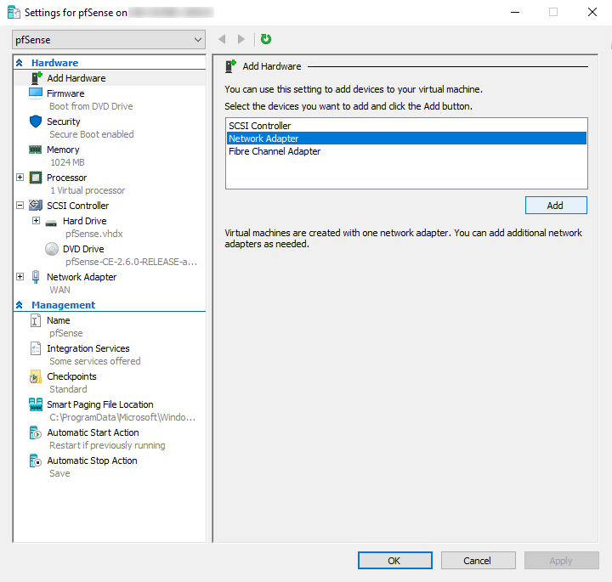Select Fibre Channel Adapter in device list
The image size is (612, 582).
point(275,151)
